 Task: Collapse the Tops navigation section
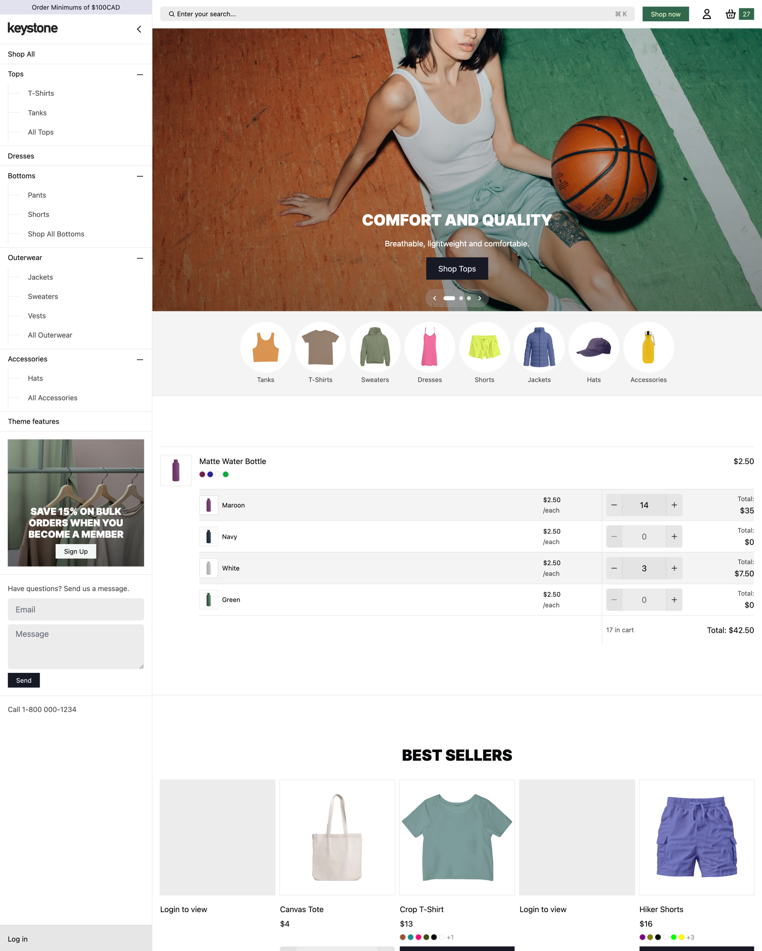tap(140, 74)
